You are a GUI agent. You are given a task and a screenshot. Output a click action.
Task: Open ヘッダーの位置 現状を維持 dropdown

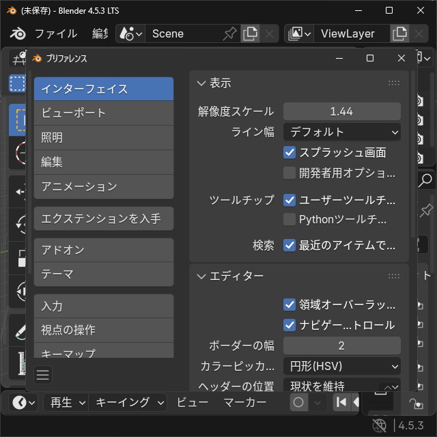point(342,385)
